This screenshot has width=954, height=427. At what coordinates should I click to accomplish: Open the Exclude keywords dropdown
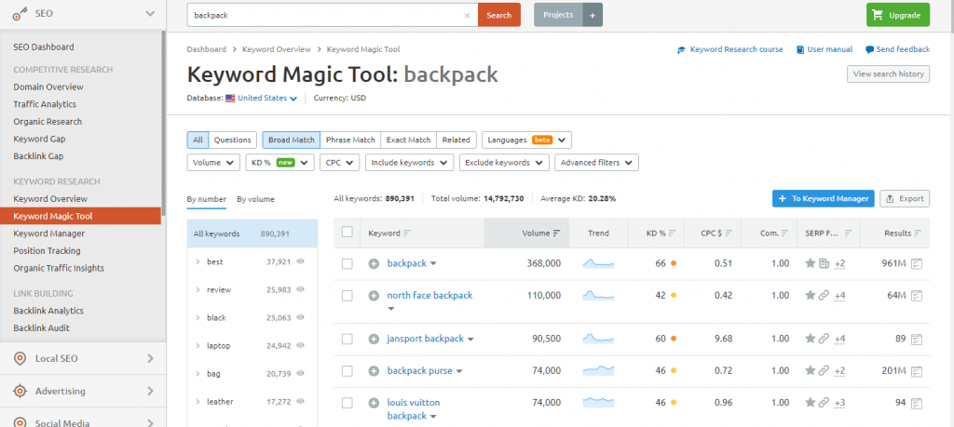click(504, 163)
